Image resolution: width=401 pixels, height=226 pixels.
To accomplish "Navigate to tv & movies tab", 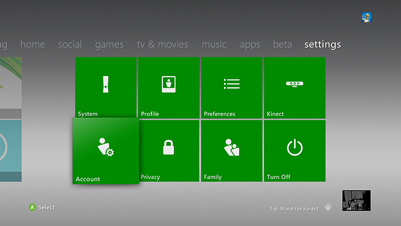I will (163, 45).
